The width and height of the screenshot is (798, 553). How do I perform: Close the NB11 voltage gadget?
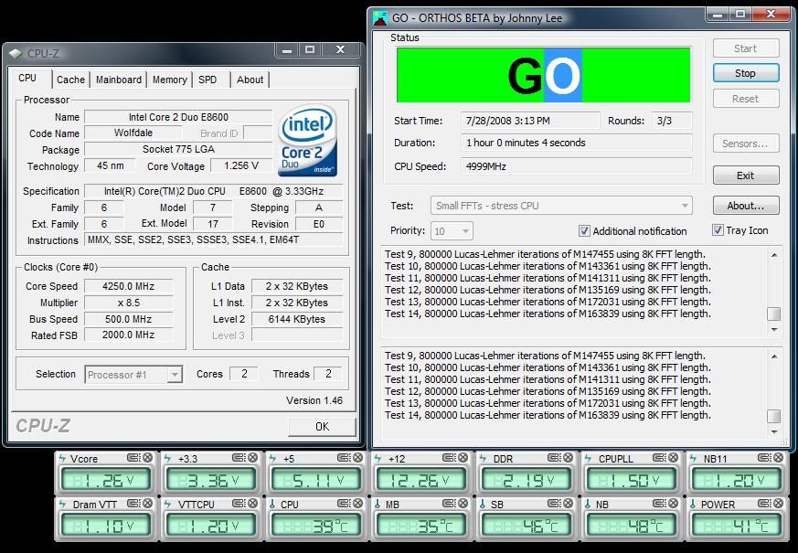pos(779,458)
